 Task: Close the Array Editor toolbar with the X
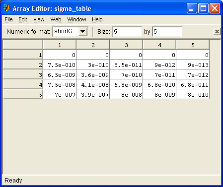[x=217, y=31]
